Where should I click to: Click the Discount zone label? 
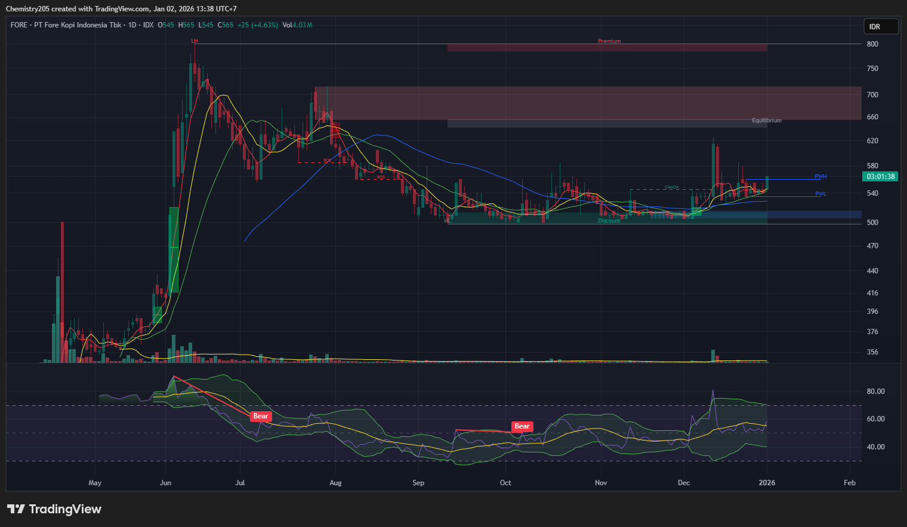(609, 221)
